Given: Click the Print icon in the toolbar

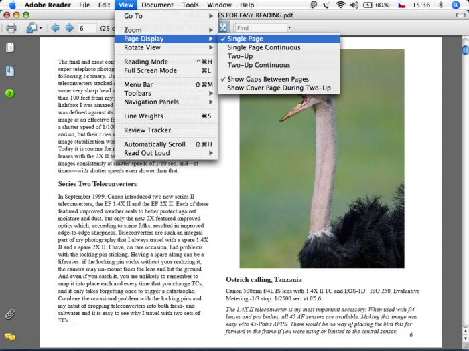Looking at the screenshot, I should [11, 28].
